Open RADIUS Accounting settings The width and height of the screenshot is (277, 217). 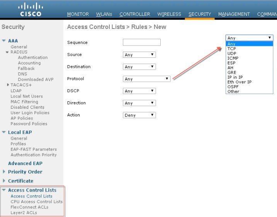pyautogui.click(x=29, y=63)
